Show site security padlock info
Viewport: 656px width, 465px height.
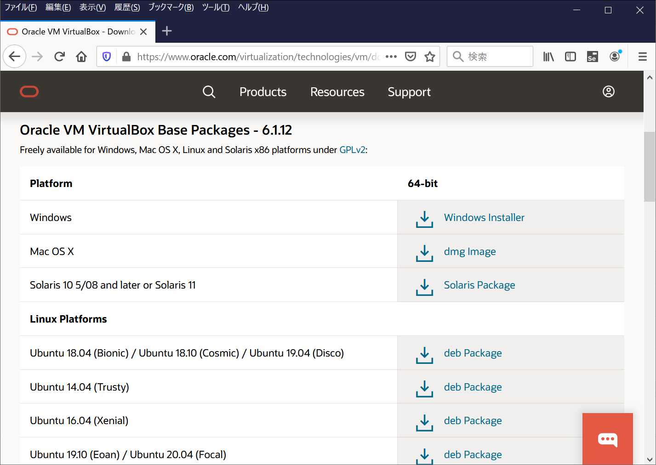[x=126, y=57]
